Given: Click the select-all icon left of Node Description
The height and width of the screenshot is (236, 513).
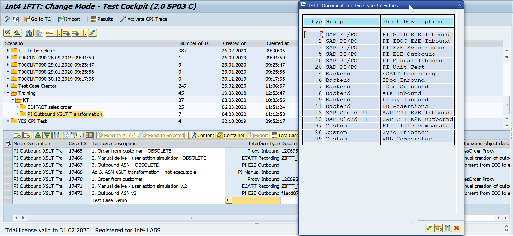Looking at the screenshot, I should [x=8, y=143].
